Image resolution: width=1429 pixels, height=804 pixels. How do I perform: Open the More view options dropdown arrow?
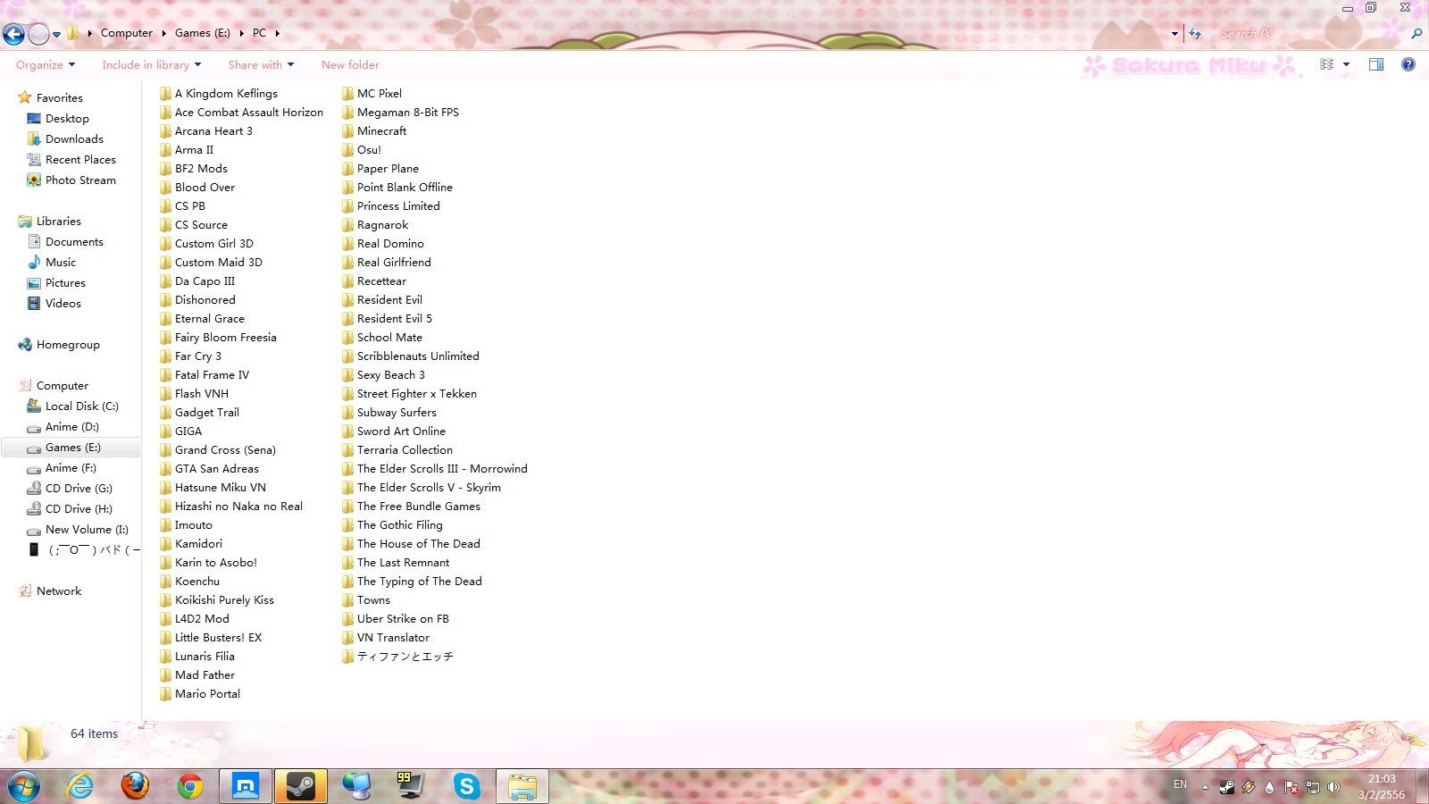tap(1346, 64)
